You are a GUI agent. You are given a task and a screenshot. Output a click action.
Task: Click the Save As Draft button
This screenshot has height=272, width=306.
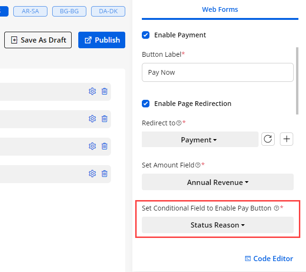click(38, 40)
